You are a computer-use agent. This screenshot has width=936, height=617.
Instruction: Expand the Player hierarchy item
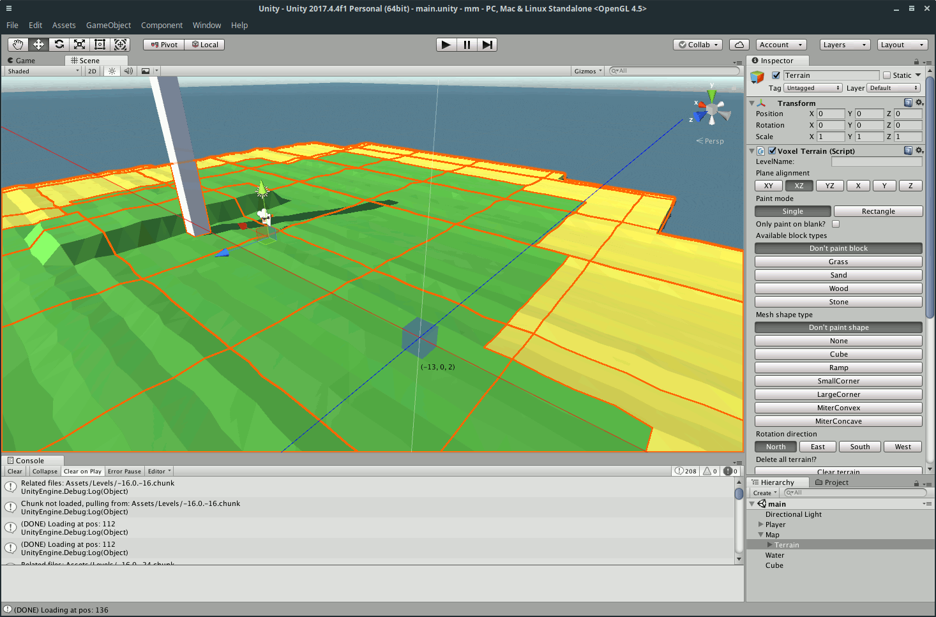click(760, 524)
